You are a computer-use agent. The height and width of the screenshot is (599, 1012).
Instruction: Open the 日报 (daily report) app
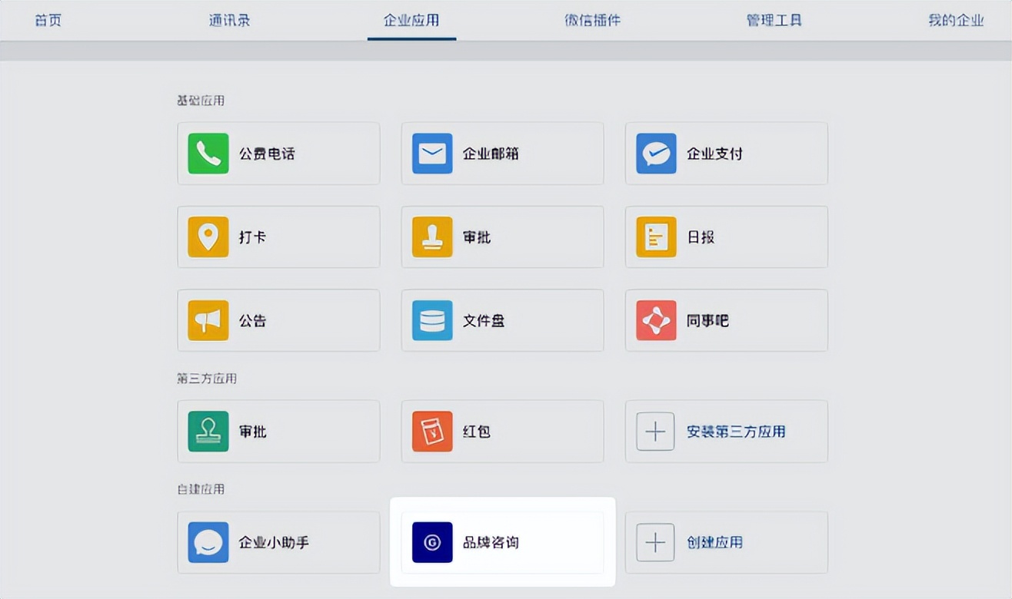click(726, 237)
